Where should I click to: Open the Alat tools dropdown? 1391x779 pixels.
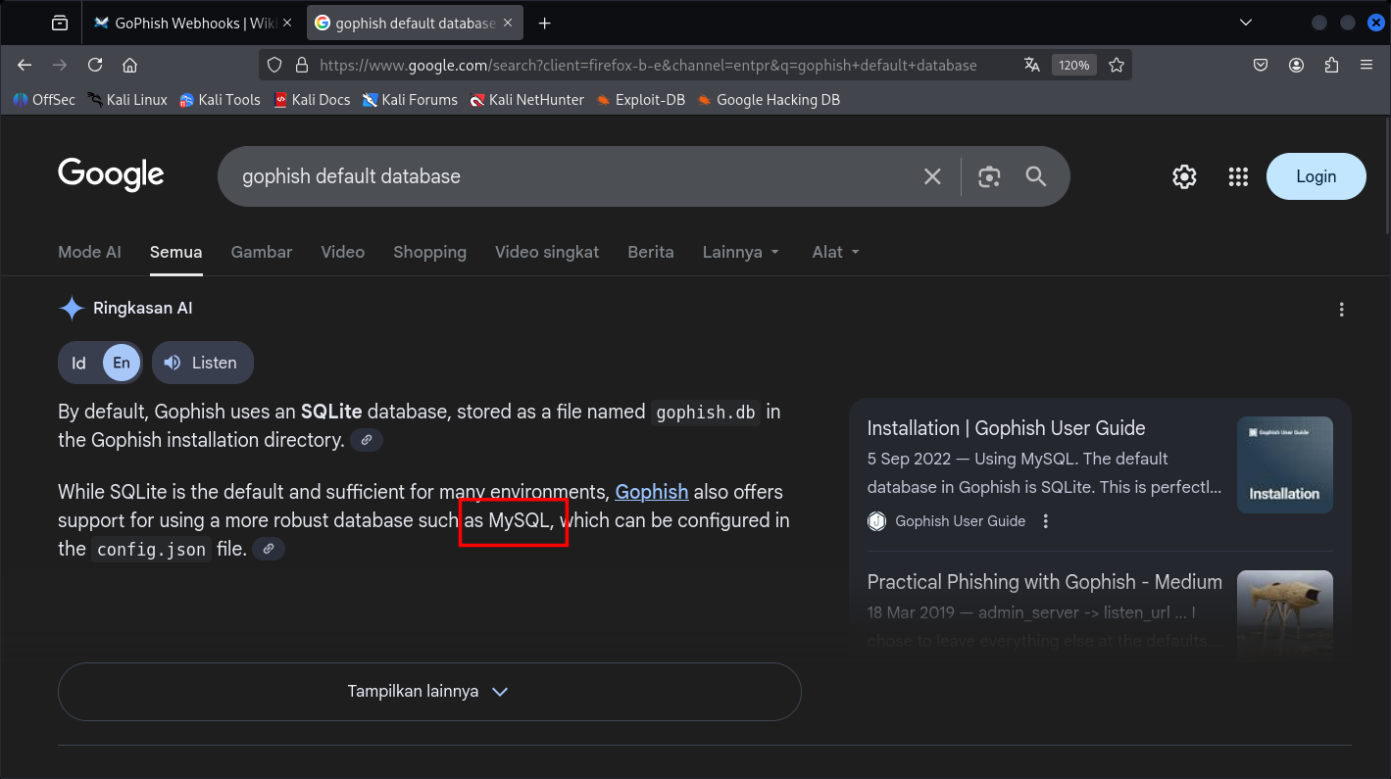[835, 252]
